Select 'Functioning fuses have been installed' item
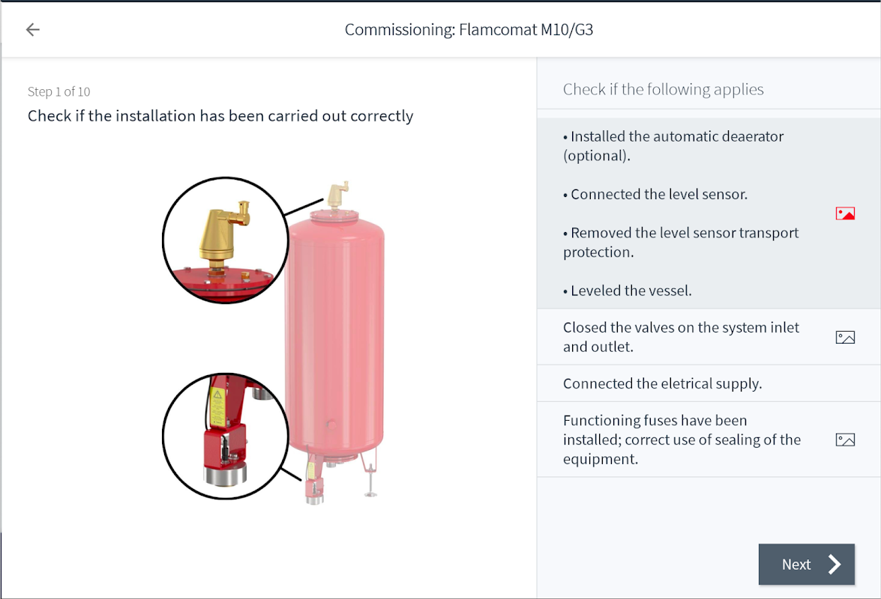Image resolution: width=881 pixels, height=599 pixels. pos(681,440)
